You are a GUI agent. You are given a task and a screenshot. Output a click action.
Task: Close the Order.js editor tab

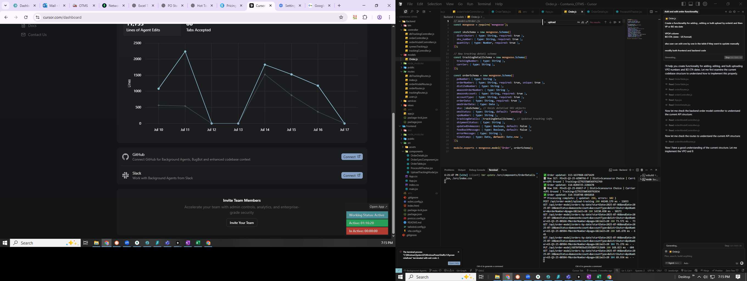point(582,12)
